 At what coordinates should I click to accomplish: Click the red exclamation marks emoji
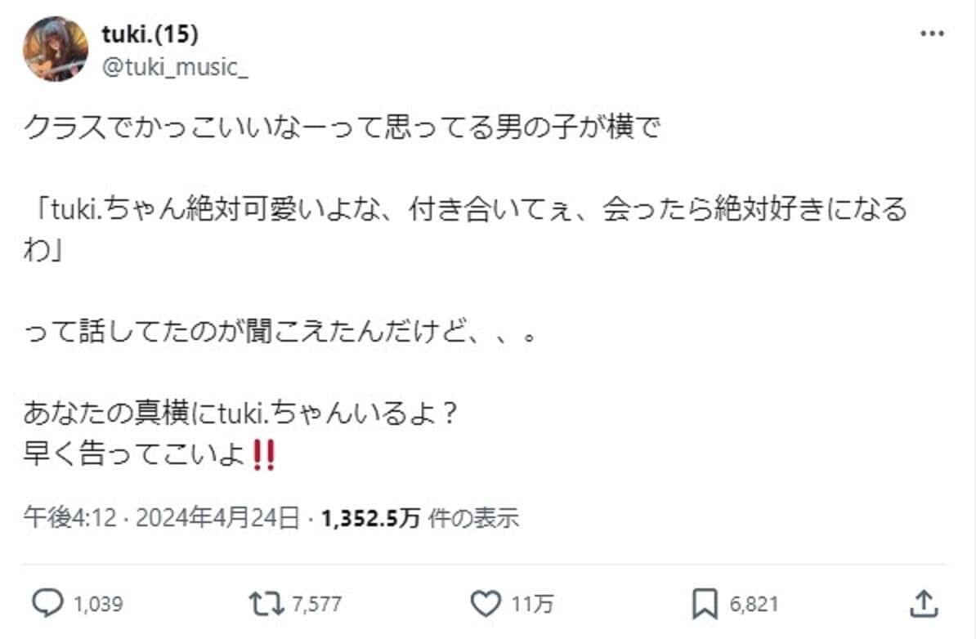(x=266, y=454)
